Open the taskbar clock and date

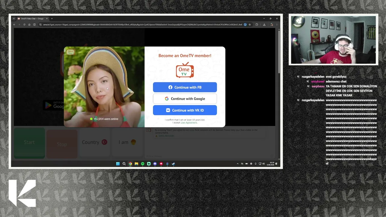pos(270,164)
